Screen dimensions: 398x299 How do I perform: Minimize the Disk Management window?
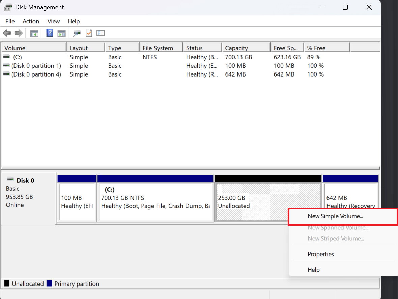(322, 7)
